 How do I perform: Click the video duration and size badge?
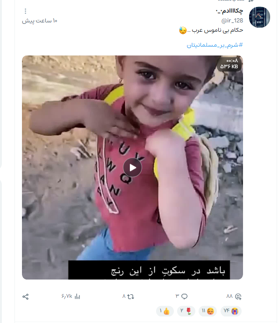pyautogui.click(x=229, y=64)
